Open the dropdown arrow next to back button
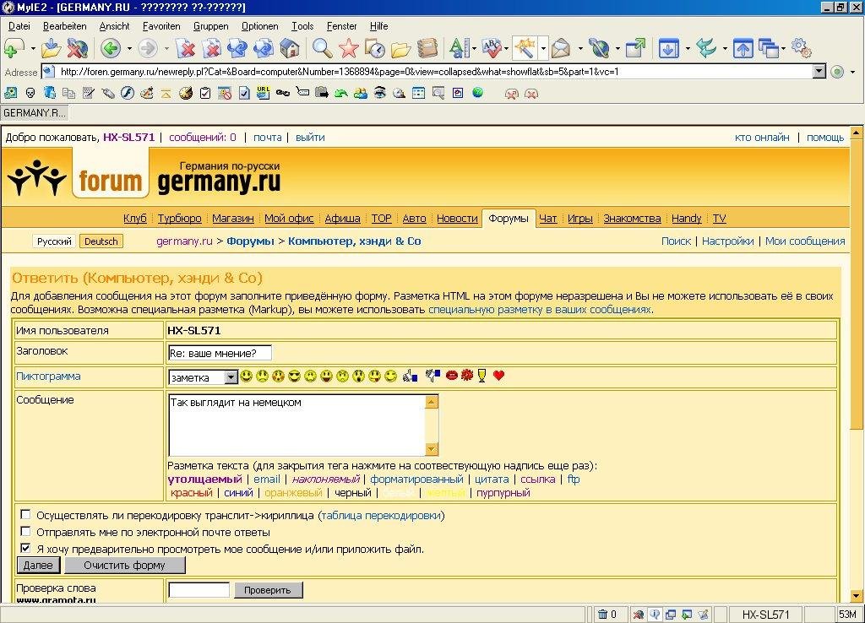This screenshot has height=623, width=865. point(129,49)
